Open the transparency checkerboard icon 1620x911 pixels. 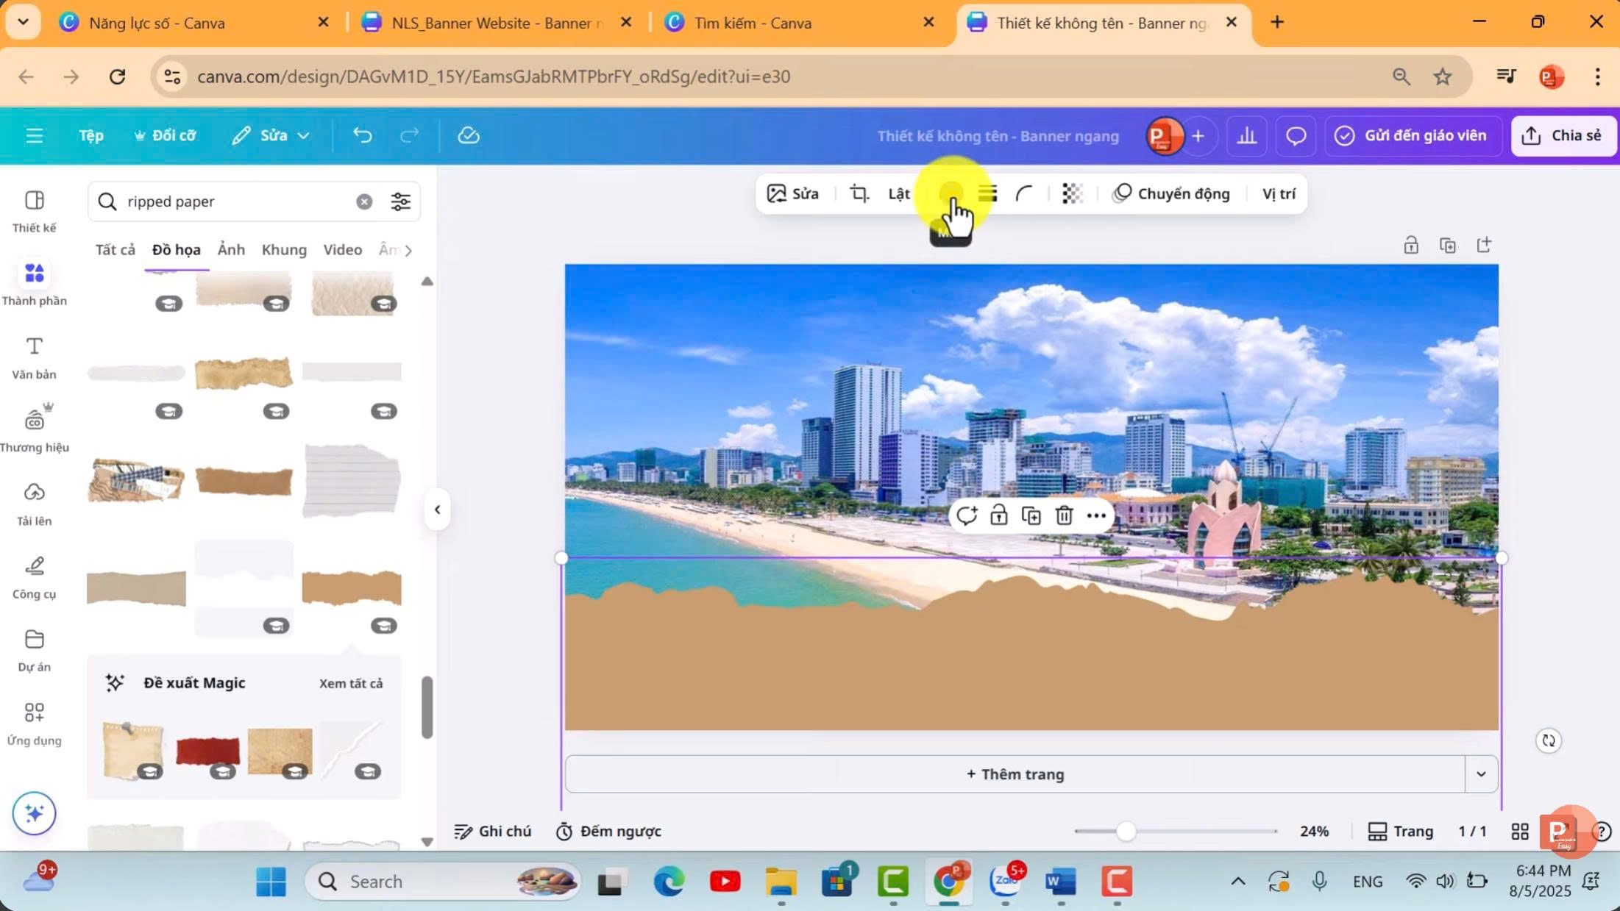(1072, 193)
